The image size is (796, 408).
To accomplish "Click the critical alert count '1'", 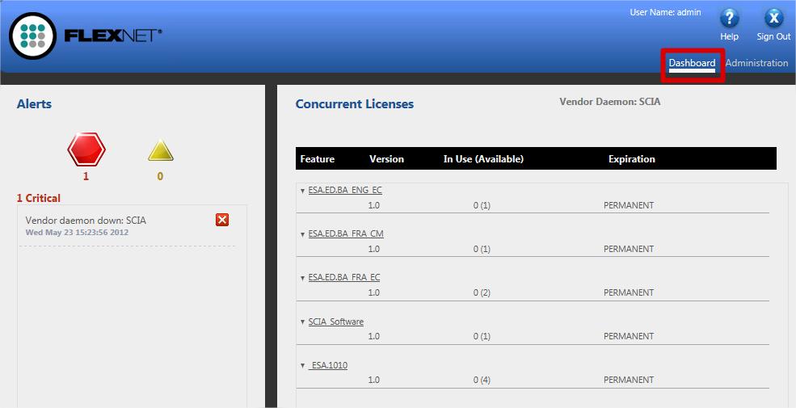I will pyautogui.click(x=86, y=176).
